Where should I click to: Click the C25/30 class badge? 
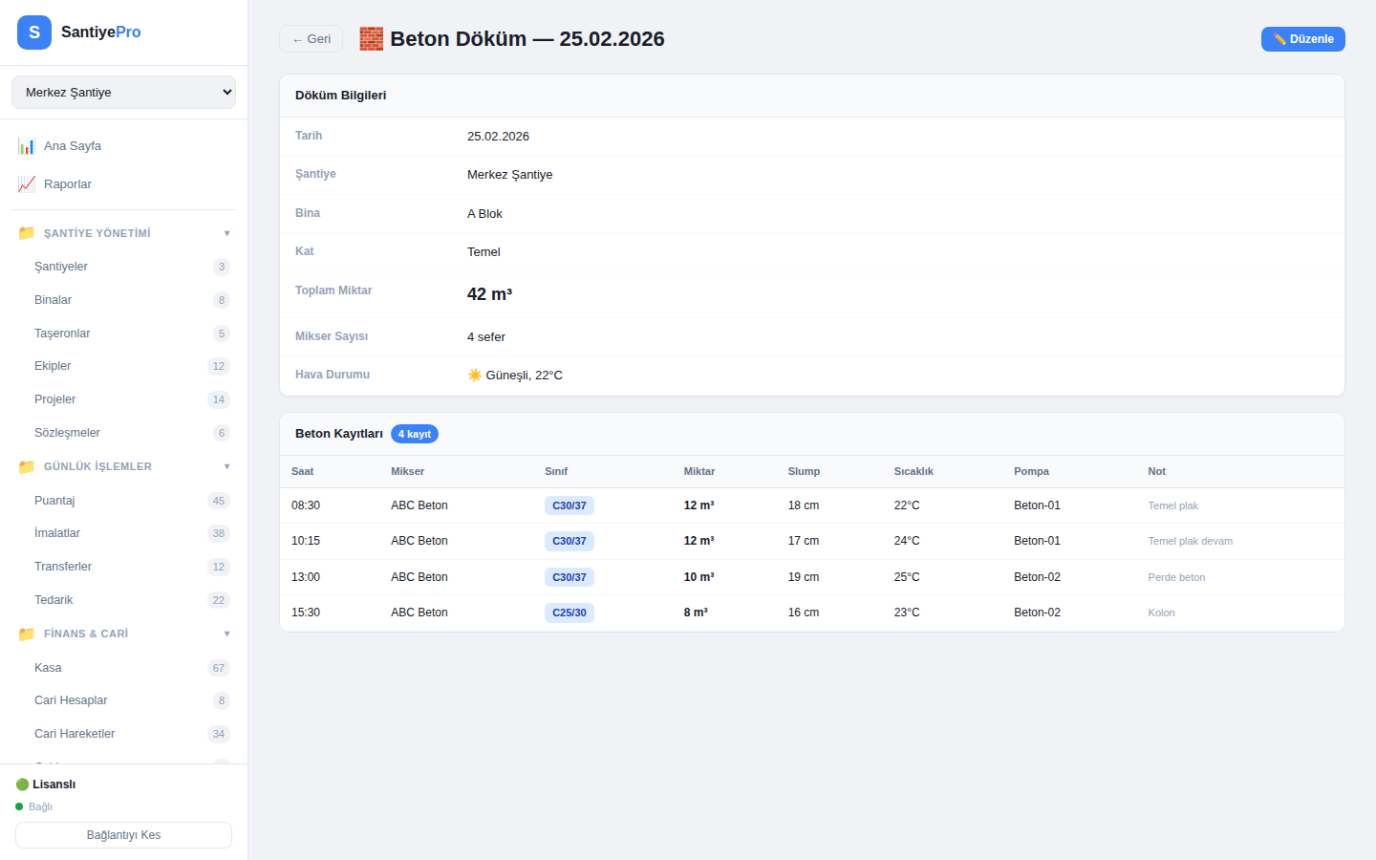point(569,613)
